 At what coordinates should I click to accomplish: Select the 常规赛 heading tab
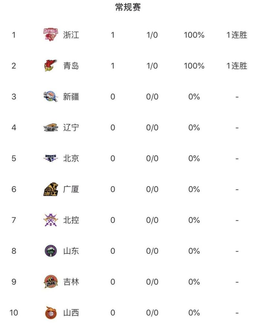pyautogui.click(x=128, y=7)
